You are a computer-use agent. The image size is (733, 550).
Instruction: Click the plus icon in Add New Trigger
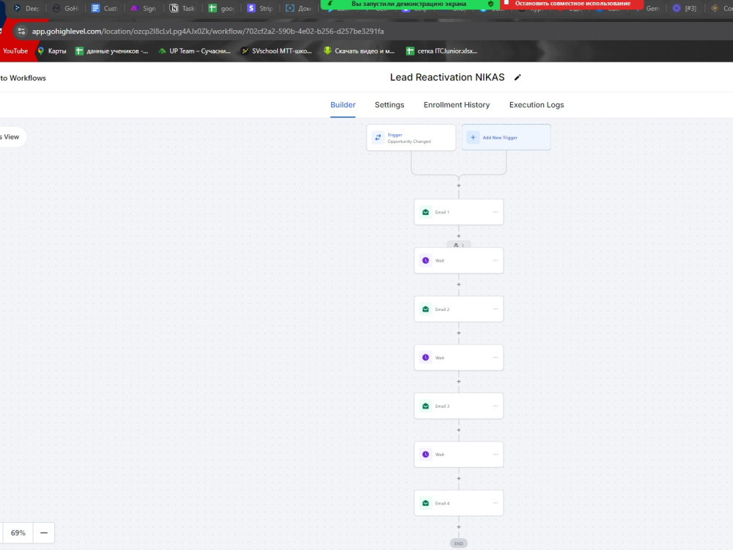(x=473, y=138)
